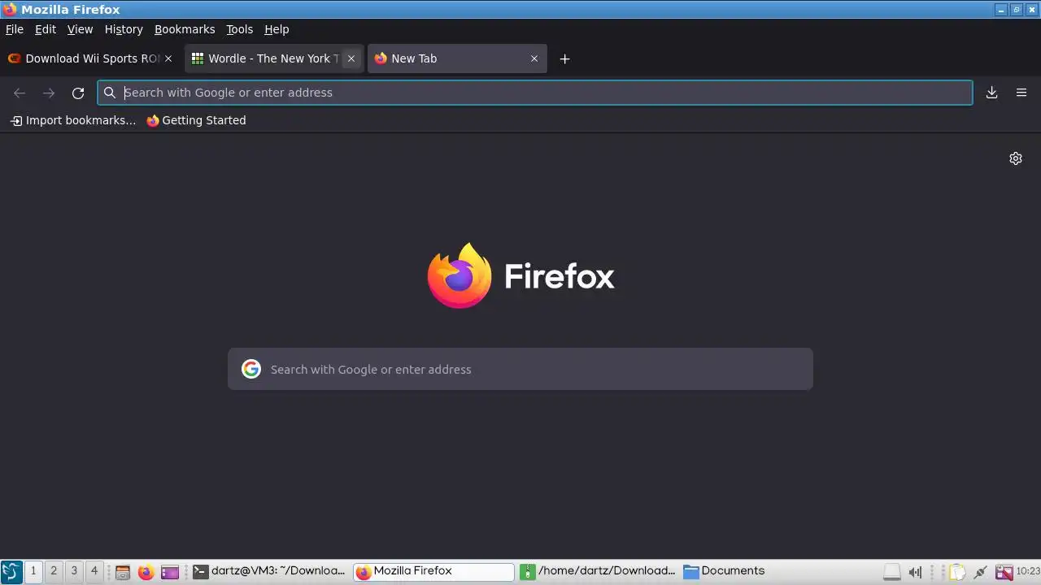Switch to workspace 1

(x=33, y=571)
